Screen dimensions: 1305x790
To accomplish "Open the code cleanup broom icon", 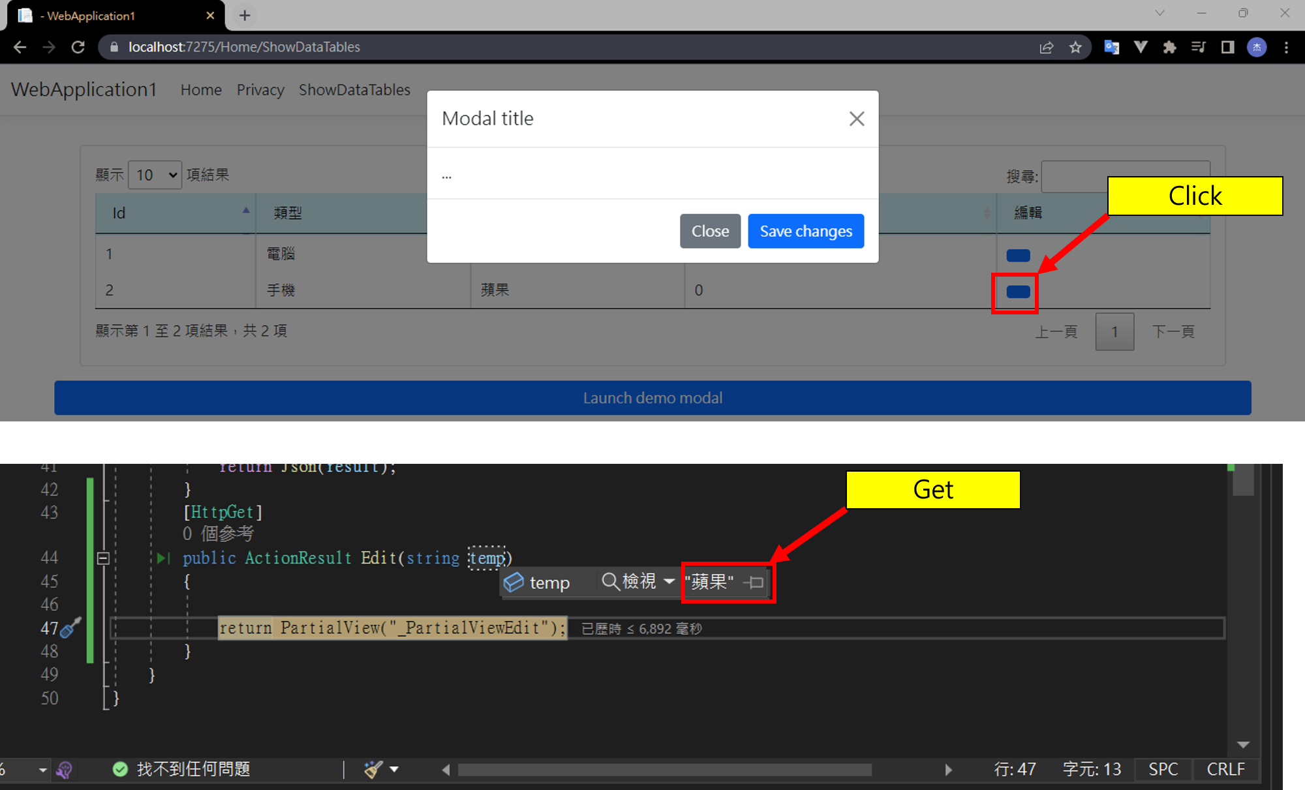I will [373, 769].
